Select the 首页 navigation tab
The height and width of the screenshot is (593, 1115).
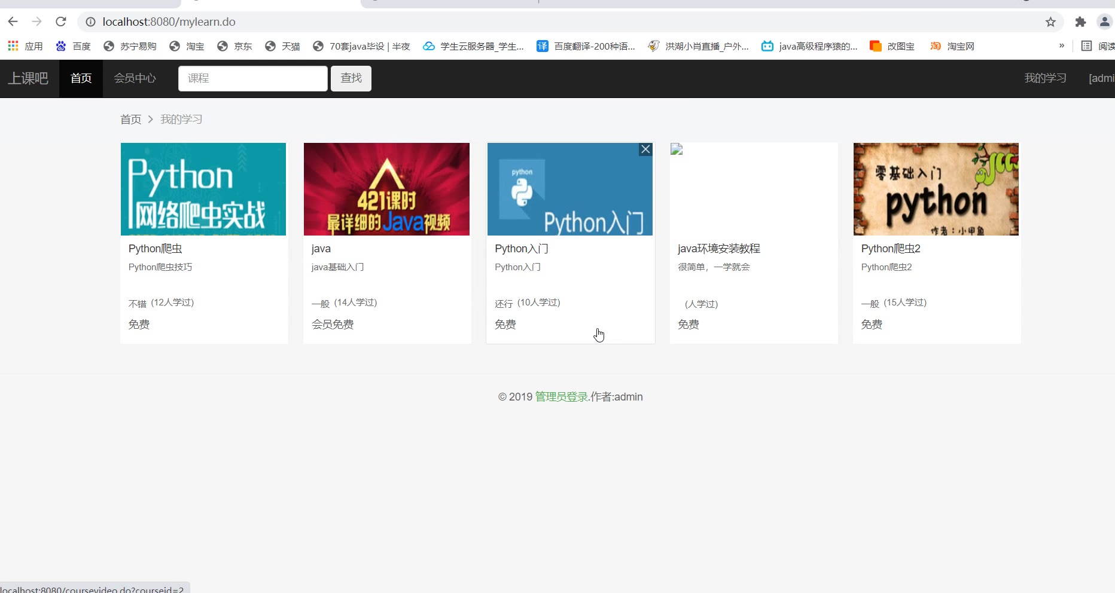[81, 78]
